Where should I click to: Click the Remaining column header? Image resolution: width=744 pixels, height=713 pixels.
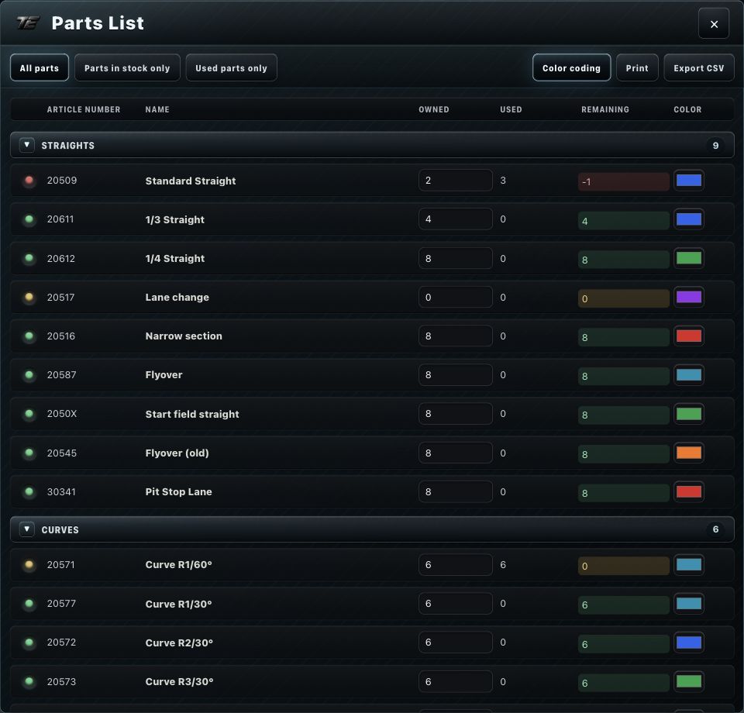[x=605, y=109]
